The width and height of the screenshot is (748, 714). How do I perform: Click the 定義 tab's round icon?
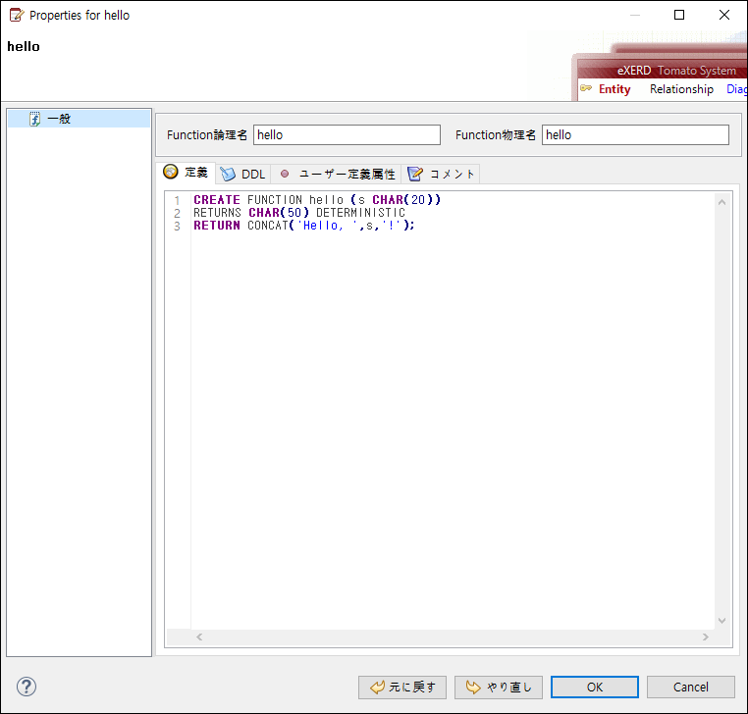pyautogui.click(x=170, y=172)
